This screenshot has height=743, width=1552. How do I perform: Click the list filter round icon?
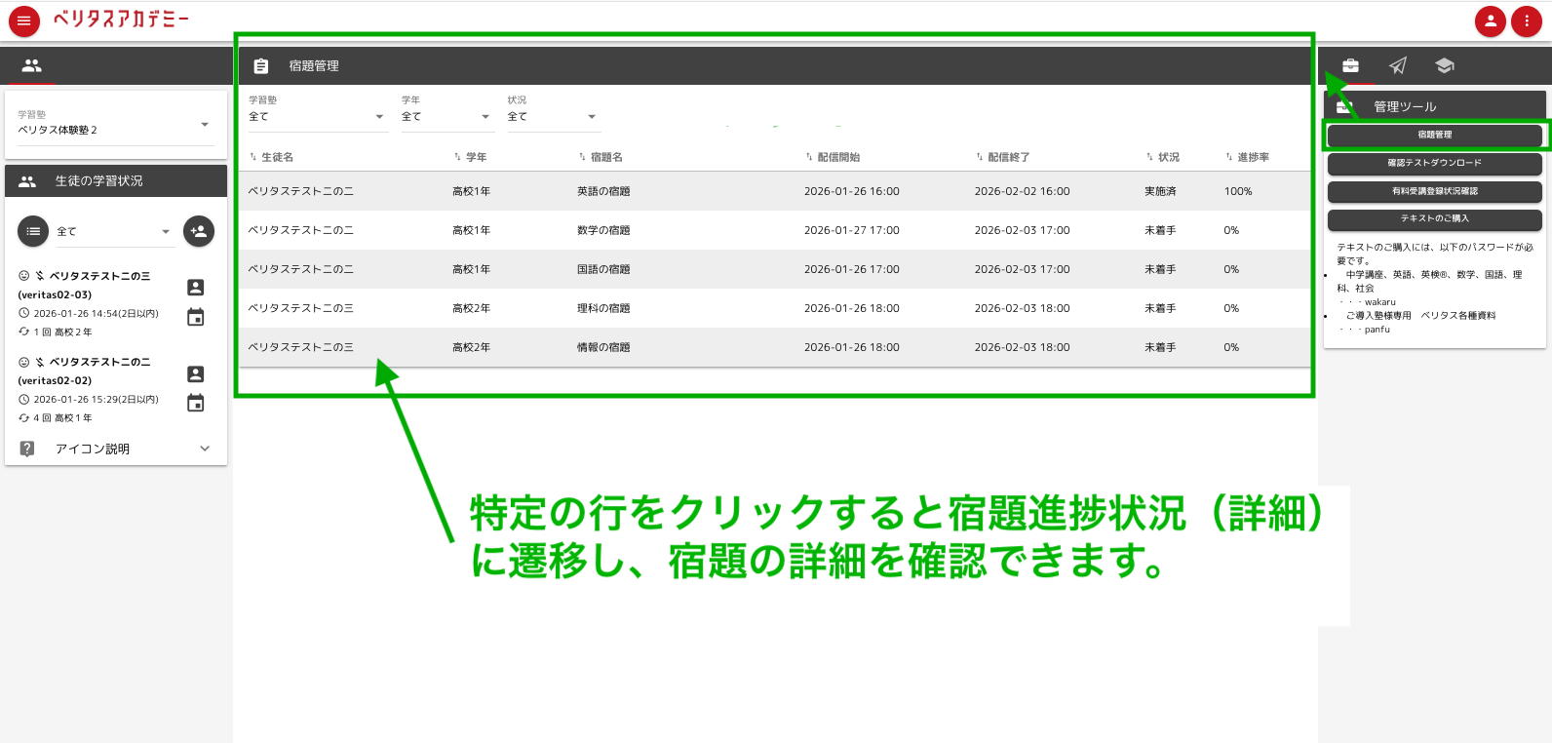click(33, 231)
